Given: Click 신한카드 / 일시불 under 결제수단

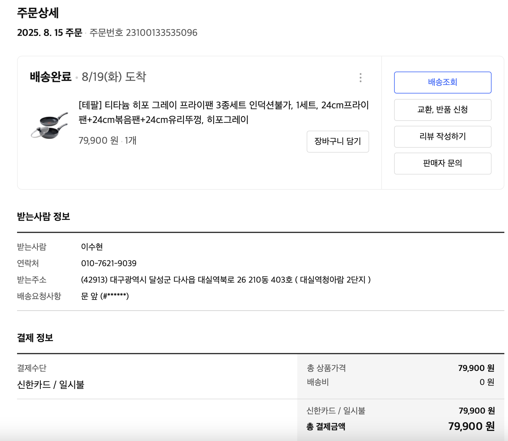Looking at the screenshot, I should pyautogui.click(x=51, y=384).
